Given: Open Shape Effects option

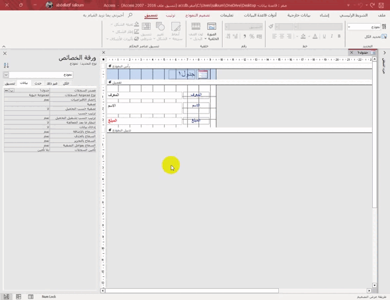Looking at the screenshot, I should coord(122,39).
